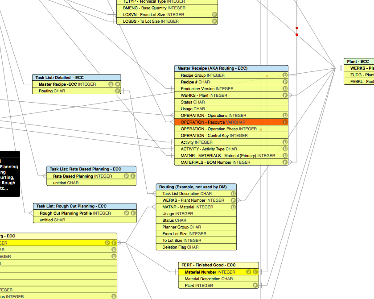This screenshot has width=374, height=299.
Task: Click untitled CHAR under Rough Cut Planning
Action: pos(85,220)
